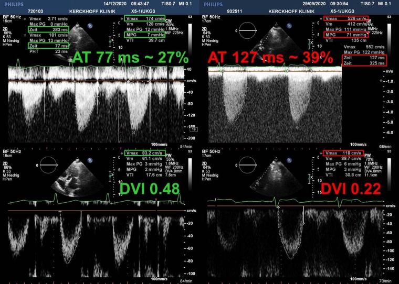The height and width of the screenshot is (284, 399).
Task: Click the Philips logo in the left header
Action: (x=14, y=4)
